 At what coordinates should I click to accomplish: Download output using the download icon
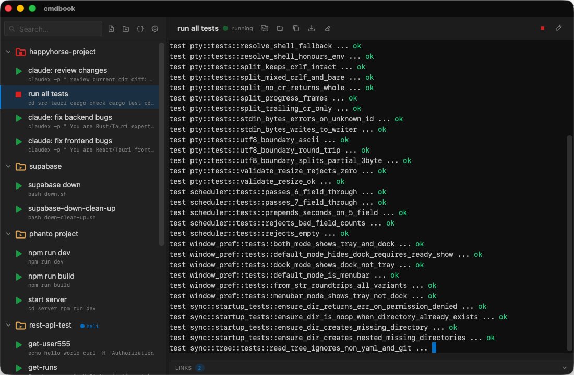pos(312,28)
